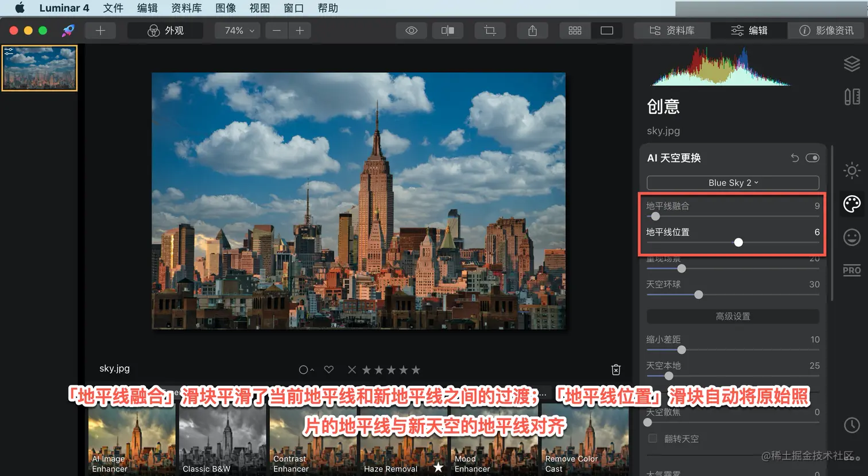Screen dimensions: 868x476
Task: Reset the AI 天空更换 tool with undo arrow
Action: [795, 158]
